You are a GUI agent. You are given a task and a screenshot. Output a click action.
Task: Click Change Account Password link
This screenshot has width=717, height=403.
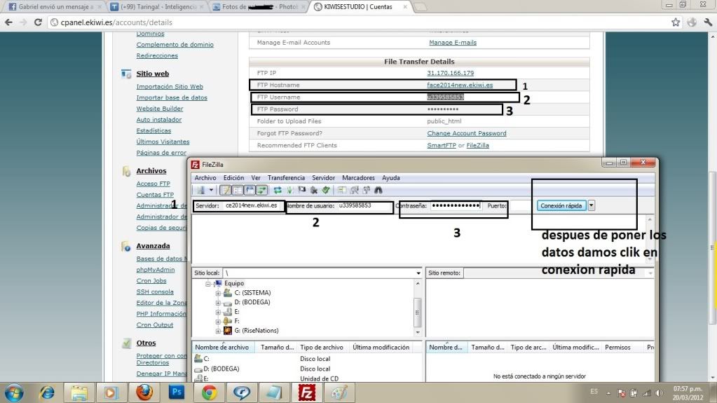(x=466, y=133)
